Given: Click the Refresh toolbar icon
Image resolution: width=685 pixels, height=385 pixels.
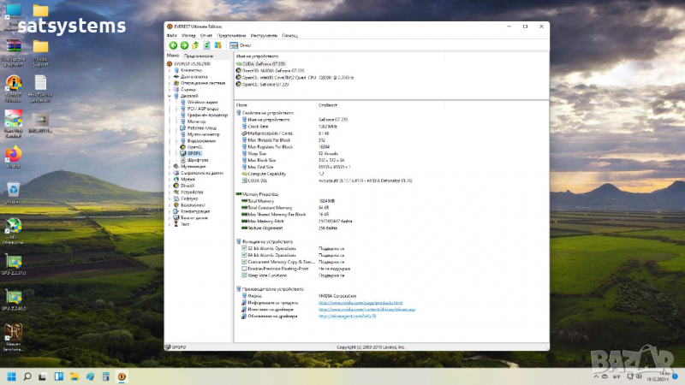Looking at the screenshot, I should (x=206, y=44).
